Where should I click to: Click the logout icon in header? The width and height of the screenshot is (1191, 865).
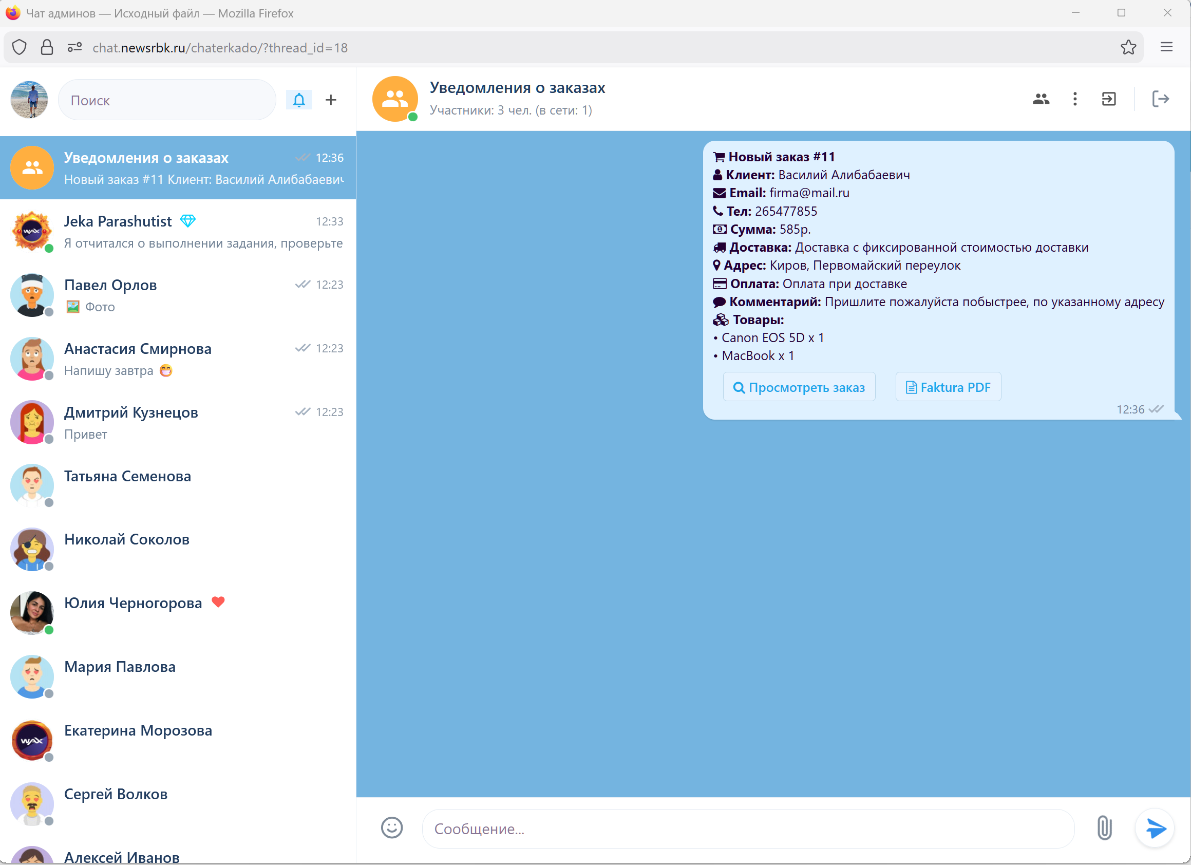pyautogui.click(x=1160, y=99)
